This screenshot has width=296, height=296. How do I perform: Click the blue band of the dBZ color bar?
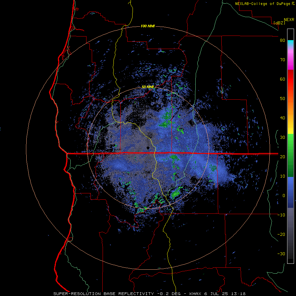tap(290, 192)
